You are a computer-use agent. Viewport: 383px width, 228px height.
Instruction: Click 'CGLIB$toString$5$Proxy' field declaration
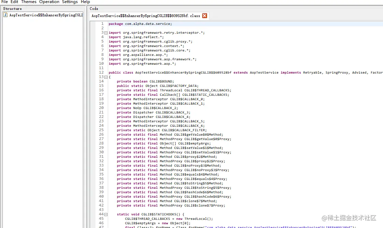tap(174, 188)
